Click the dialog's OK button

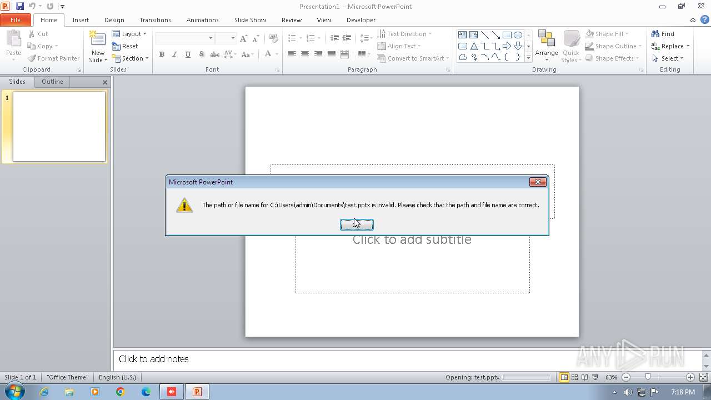[357, 224]
